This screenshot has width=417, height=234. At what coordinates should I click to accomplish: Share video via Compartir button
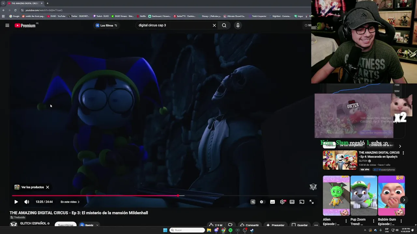pos(249,225)
